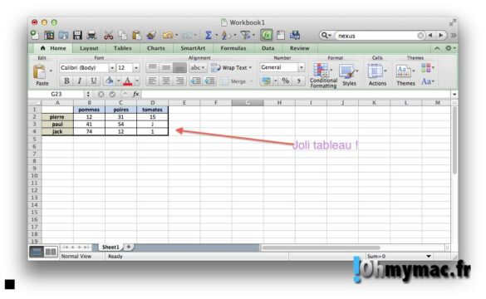The image size is (486, 299).
Task: Click the Sheet1 tab
Action: click(110, 248)
